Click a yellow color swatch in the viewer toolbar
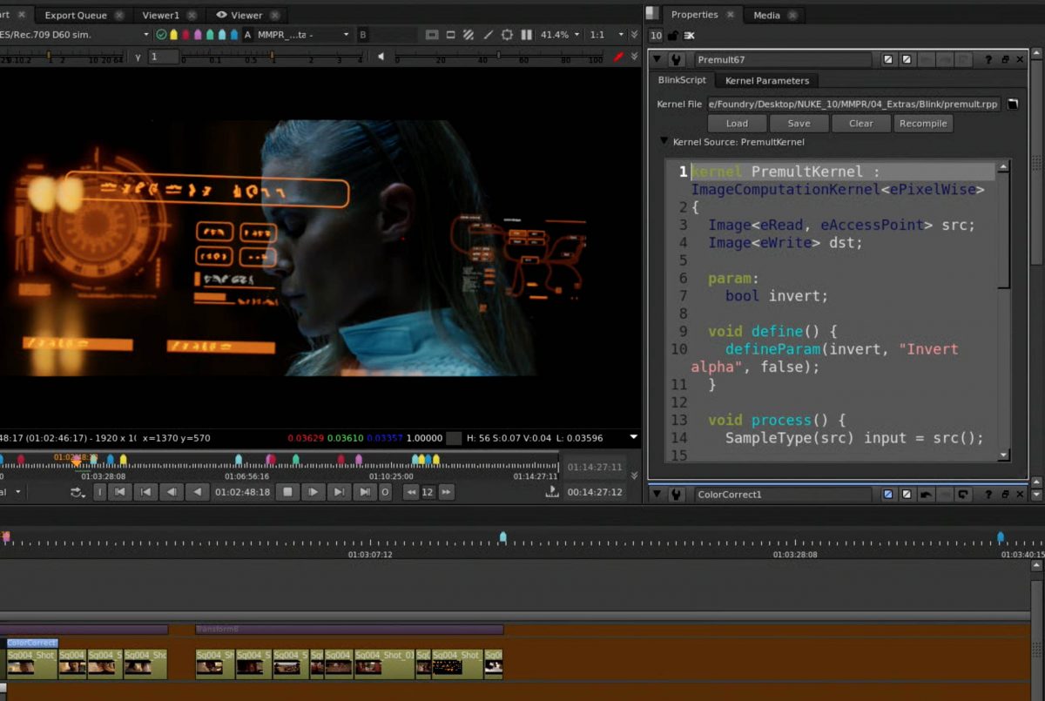 pyautogui.click(x=173, y=32)
